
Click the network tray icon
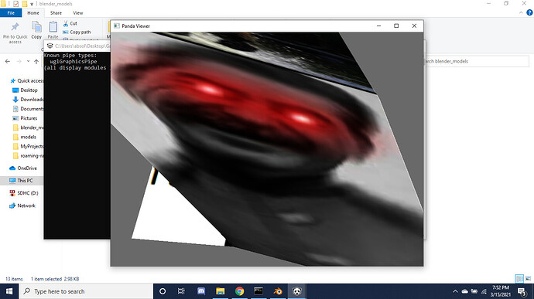click(x=484, y=291)
